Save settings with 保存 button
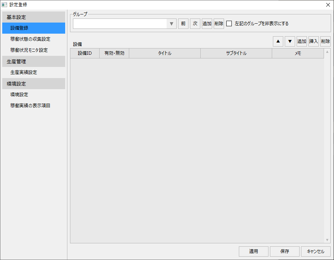Screen dimensions: 334x260 click(284, 251)
